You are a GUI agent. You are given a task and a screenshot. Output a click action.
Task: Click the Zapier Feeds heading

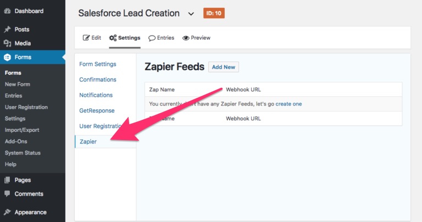(174, 66)
